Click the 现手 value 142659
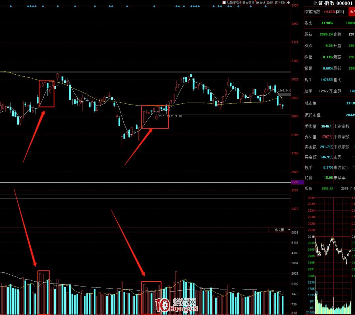The image size is (355, 315). [327, 80]
